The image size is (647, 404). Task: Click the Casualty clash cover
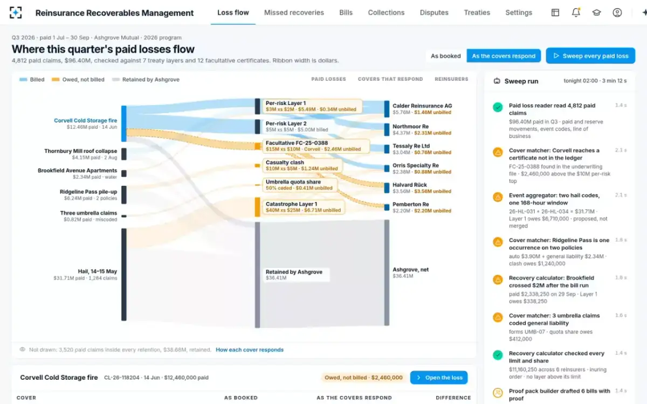point(302,165)
